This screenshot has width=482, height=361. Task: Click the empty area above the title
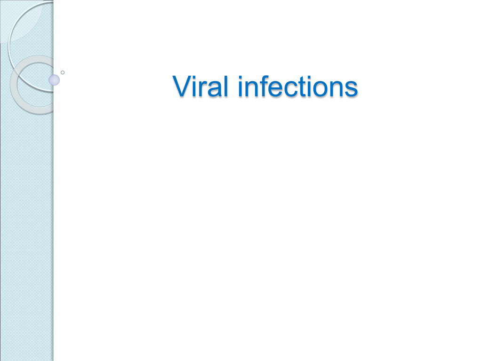pos(265,37)
